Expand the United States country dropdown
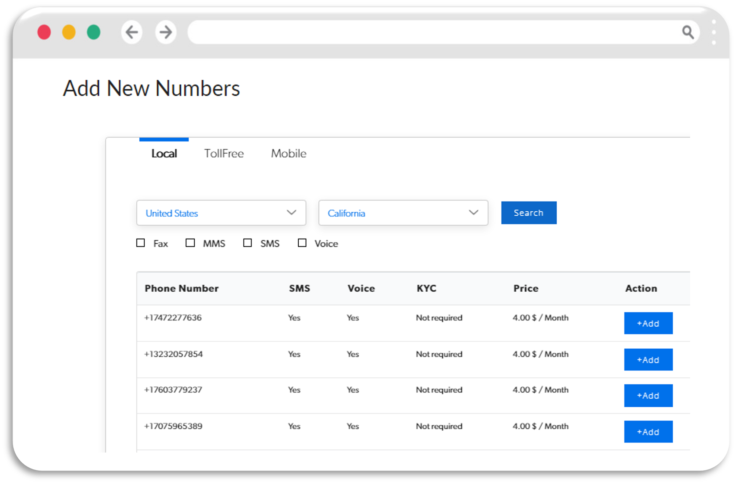The image size is (736, 484). (x=221, y=213)
